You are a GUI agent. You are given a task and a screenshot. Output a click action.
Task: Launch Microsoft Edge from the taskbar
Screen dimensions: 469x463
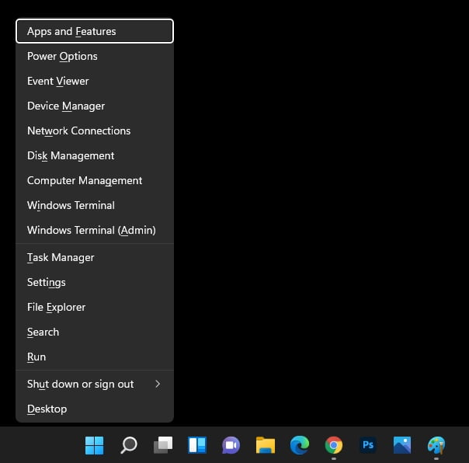tap(300, 445)
